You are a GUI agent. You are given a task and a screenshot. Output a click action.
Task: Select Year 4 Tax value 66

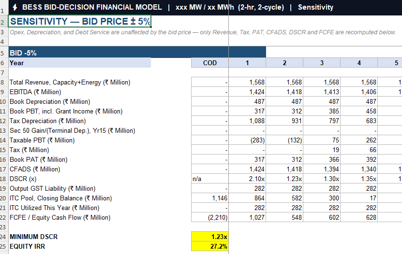(359, 150)
